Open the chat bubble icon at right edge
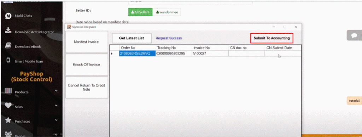This screenshot has width=362, height=137. (x=354, y=35)
